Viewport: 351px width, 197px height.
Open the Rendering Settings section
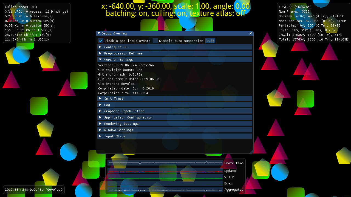coord(175,124)
